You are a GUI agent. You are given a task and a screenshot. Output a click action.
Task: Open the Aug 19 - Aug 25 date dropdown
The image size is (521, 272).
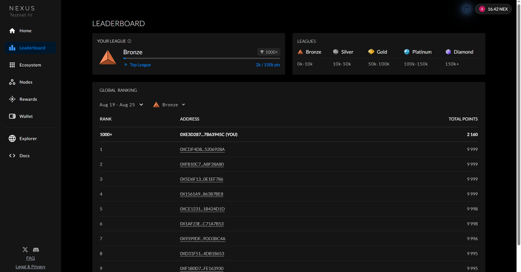[121, 105]
